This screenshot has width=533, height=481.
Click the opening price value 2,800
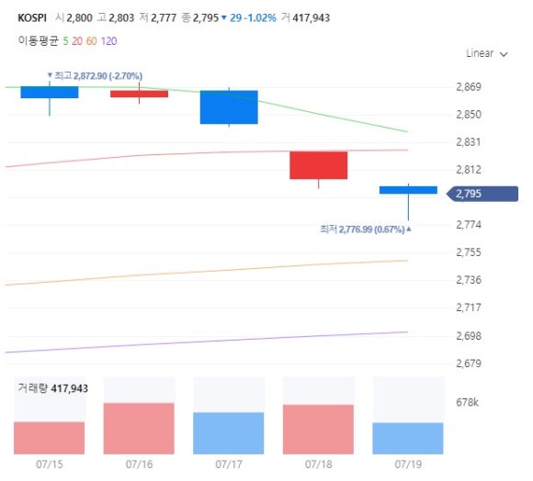click(79, 17)
